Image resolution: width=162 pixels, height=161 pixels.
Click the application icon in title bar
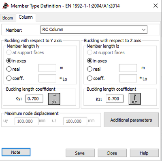(6, 6)
